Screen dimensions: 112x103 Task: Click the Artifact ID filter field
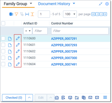click(x=40, y=31)
